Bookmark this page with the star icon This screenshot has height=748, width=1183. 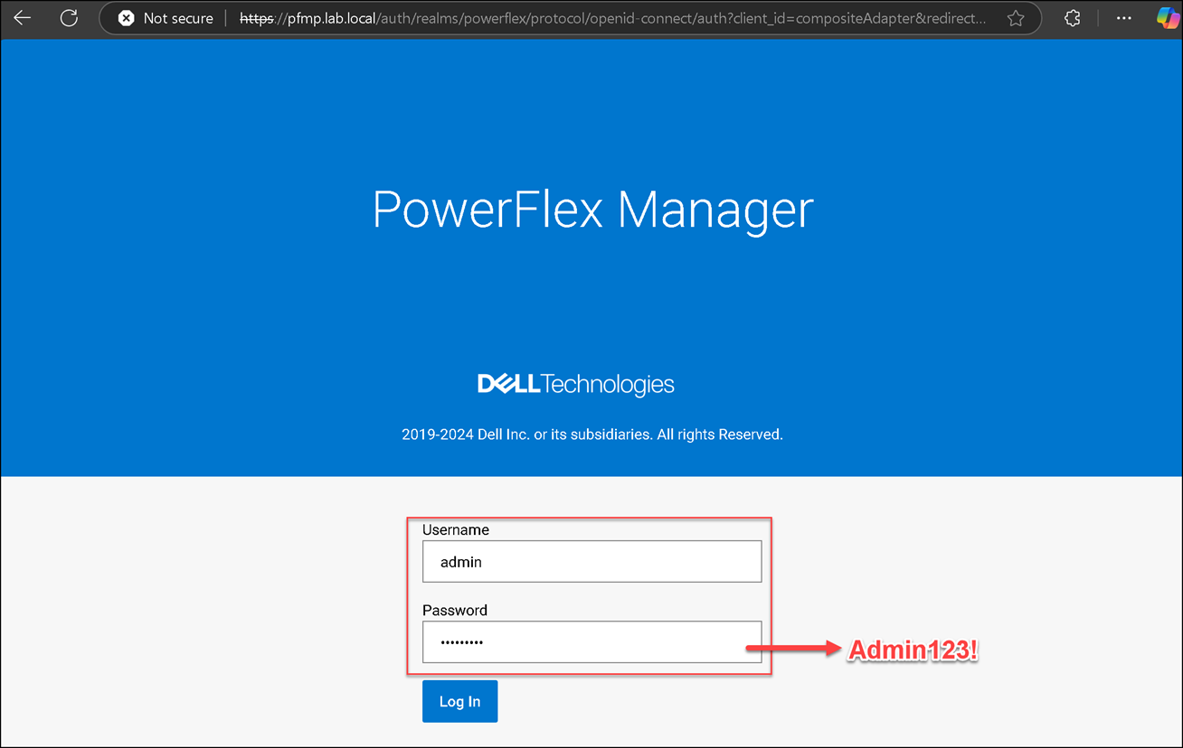(1016, 18)
